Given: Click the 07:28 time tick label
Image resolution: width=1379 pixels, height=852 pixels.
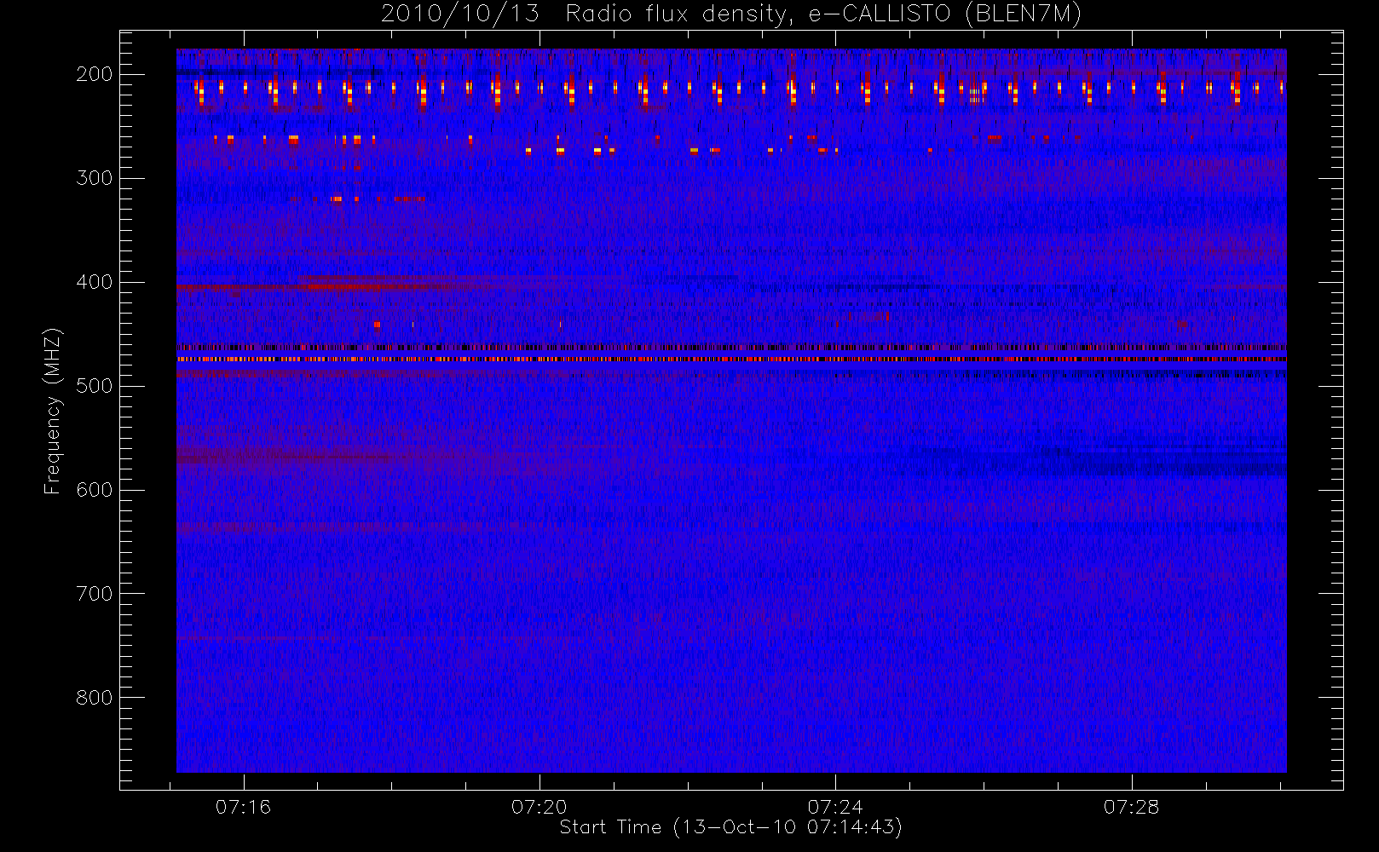Looking at the screenshot, I should tap(1132, 807).
